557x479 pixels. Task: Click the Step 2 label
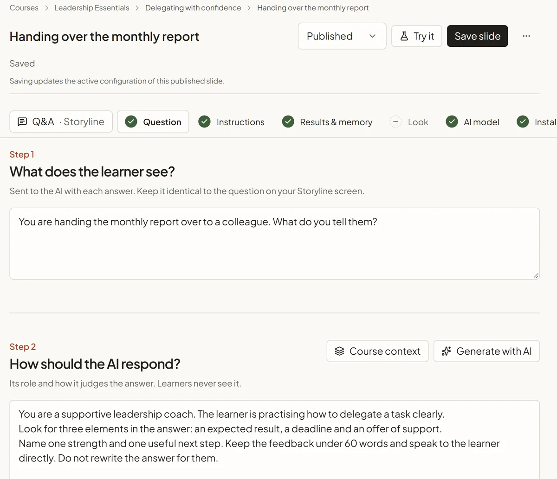(23, 347)
